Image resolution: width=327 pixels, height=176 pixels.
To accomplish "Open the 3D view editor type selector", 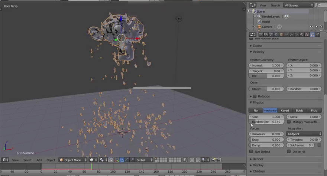I will [x=5, y=160].
